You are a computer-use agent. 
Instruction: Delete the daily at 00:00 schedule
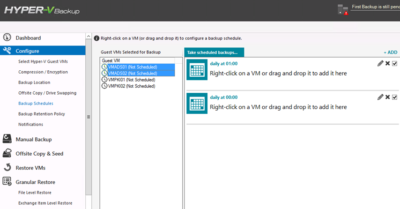click(x=387, y=97)
